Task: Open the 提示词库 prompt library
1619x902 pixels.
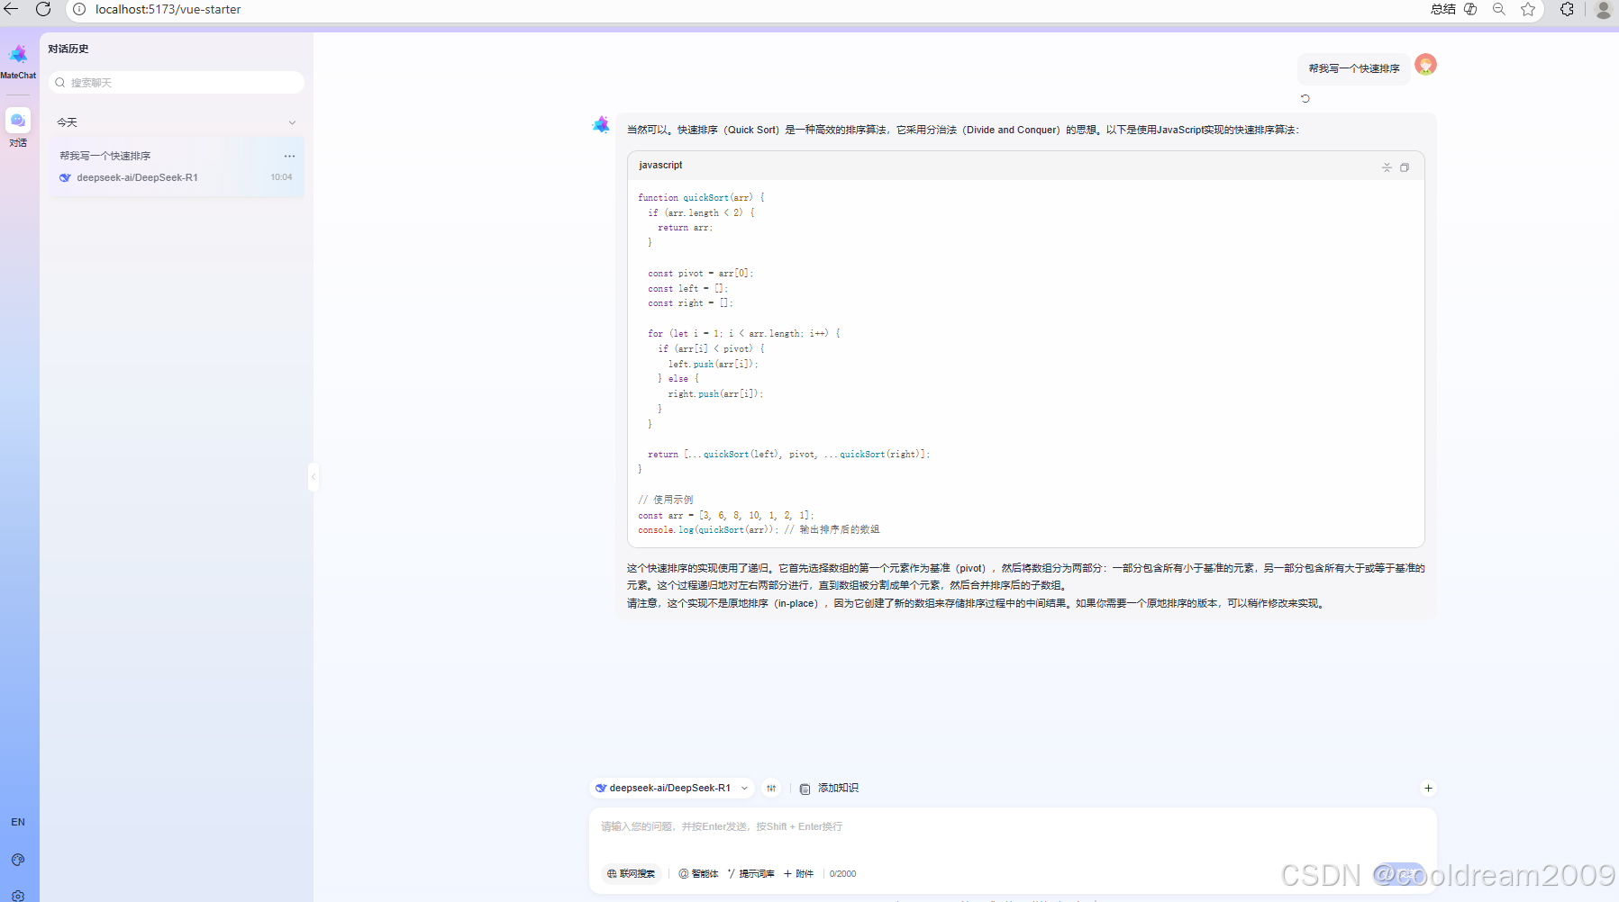Action: 750,873
